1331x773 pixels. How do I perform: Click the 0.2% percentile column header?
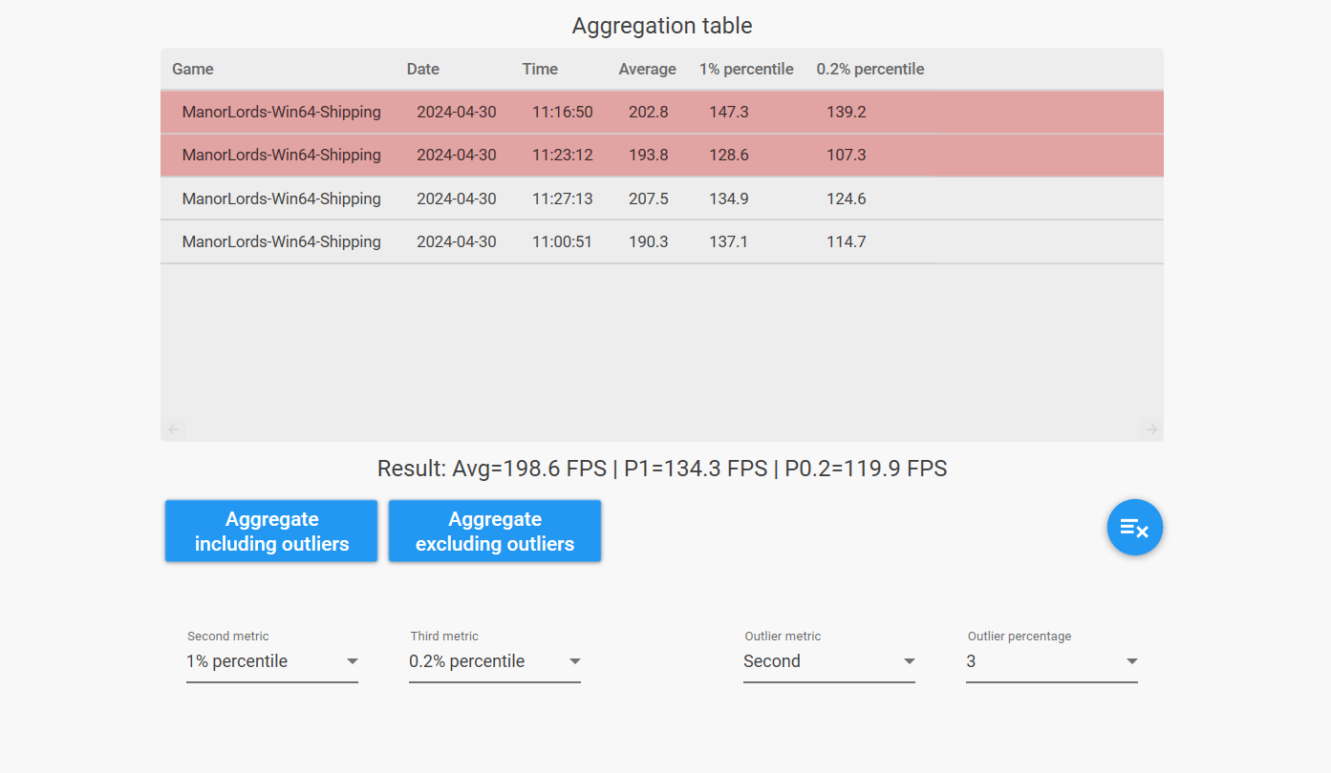point(869,69)
